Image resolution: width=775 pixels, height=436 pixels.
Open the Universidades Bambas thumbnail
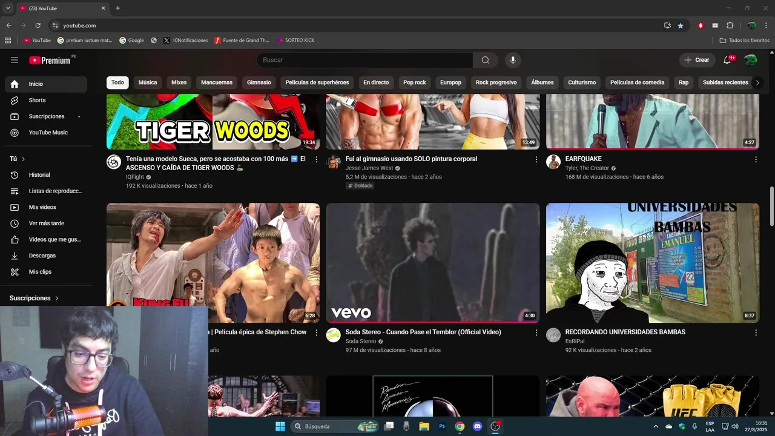[x=653, y=263]
